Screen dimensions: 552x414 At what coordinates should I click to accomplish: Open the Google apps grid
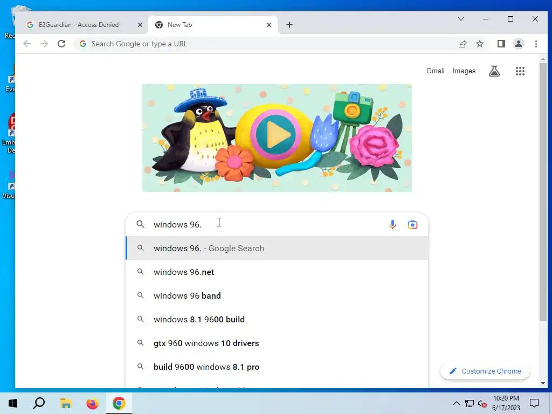(x=520, y=71)
